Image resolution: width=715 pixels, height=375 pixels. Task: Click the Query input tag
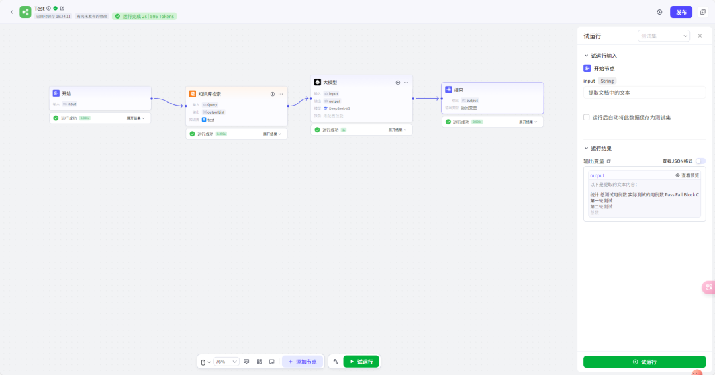point(211,104)
